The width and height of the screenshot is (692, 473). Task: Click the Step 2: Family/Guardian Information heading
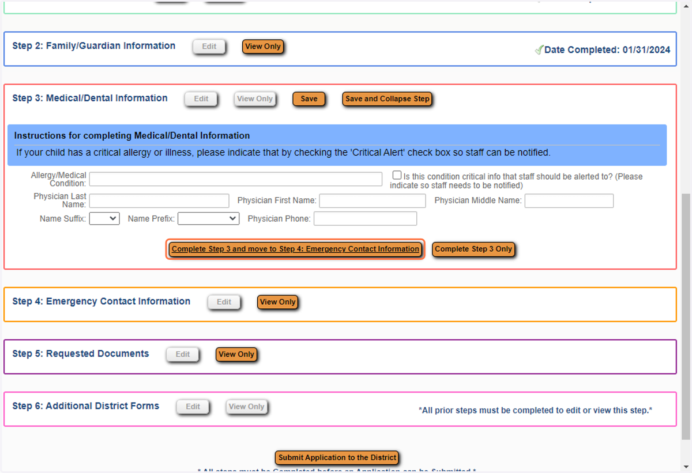click(x=94, y=46)
